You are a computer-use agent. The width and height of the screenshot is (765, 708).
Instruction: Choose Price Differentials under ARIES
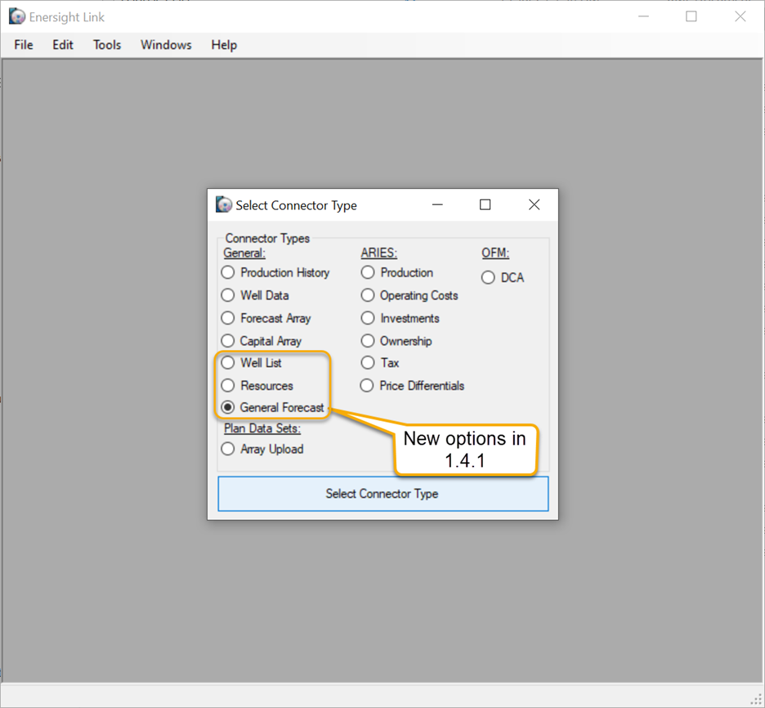coord(367,385)
